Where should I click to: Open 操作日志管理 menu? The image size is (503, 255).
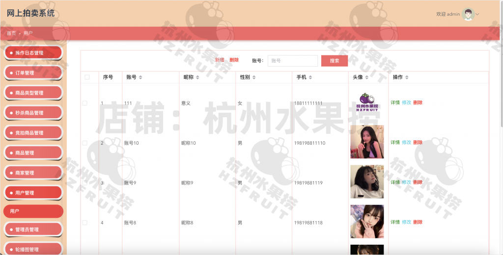point(33,53)
